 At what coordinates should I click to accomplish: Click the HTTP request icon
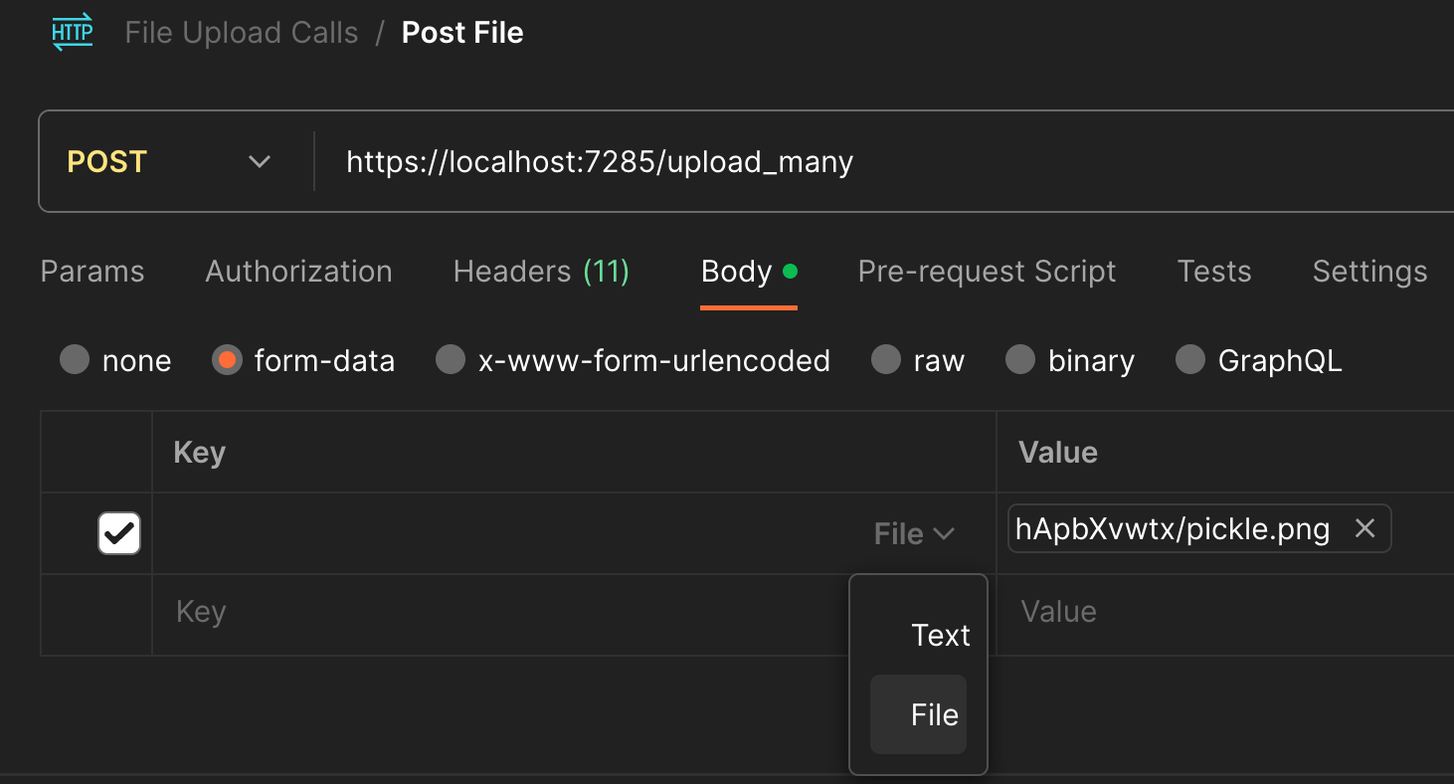coord(73,32)
